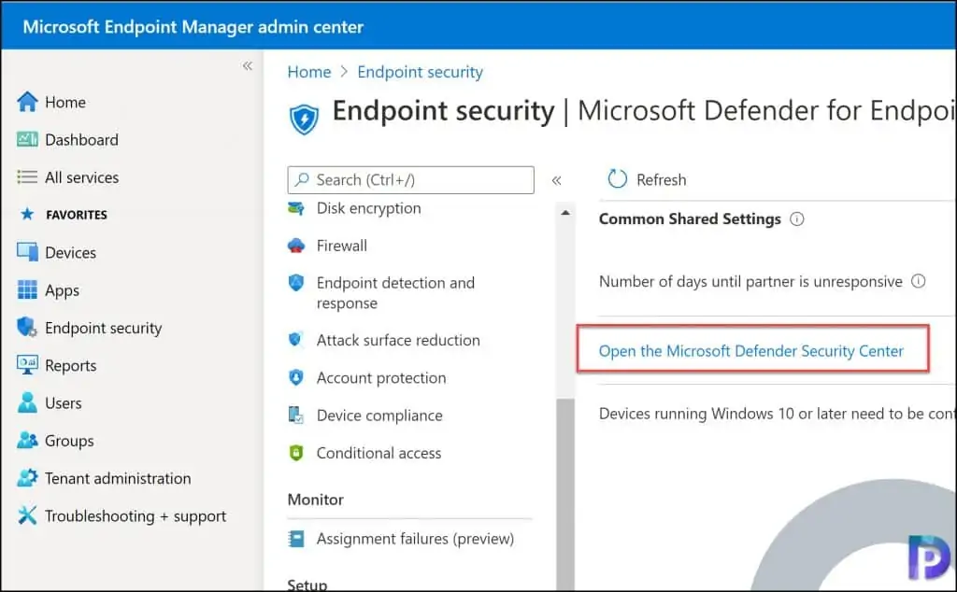Click the Search (Ctrl+/) input box
This screenshot has width=957, height=592.
411,180
